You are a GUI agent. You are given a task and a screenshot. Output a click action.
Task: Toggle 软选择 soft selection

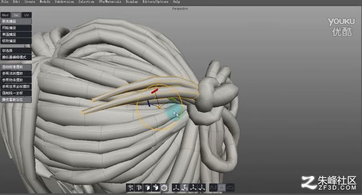point(16,51)
